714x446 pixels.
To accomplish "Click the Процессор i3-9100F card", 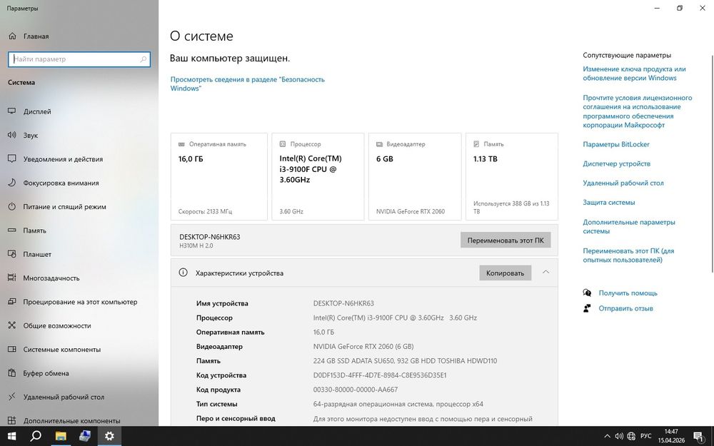I will [318, 176].
